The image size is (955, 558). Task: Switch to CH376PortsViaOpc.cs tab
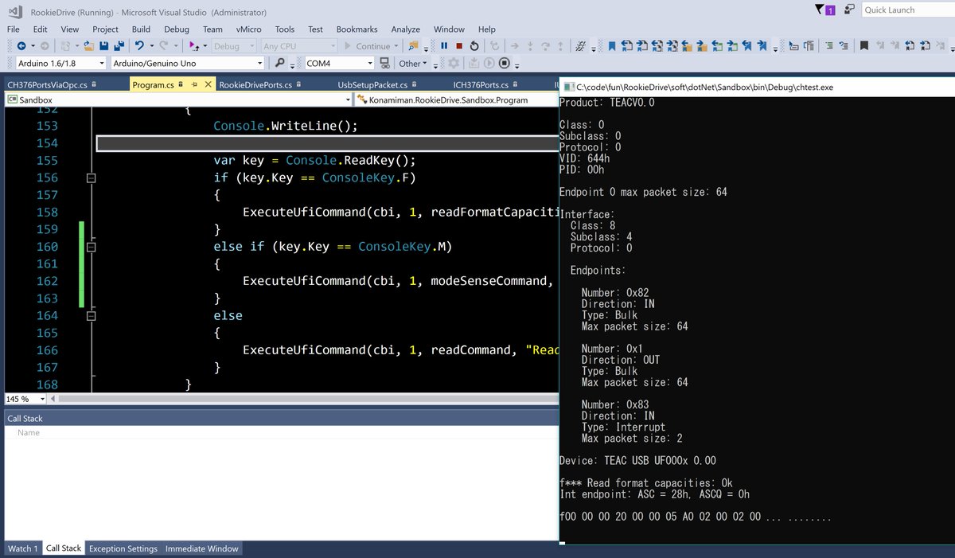47,84
